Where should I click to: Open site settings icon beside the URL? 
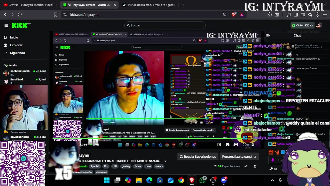pos(65,15)
